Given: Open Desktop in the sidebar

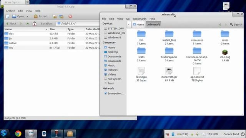Looking at the screenshot, I should (x=111, y=52).
